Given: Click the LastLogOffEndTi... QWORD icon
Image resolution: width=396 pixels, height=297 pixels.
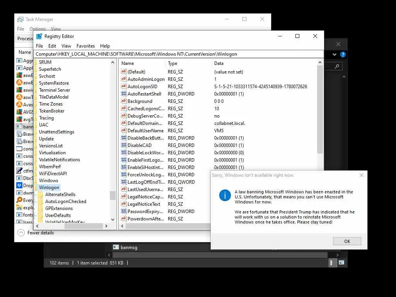Looking at the screenshot, I should pyautogui.click(x=123, y=182).
